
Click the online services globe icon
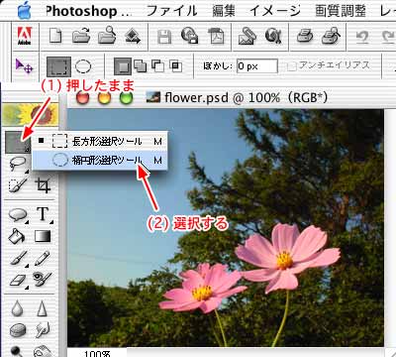[273, 36]
